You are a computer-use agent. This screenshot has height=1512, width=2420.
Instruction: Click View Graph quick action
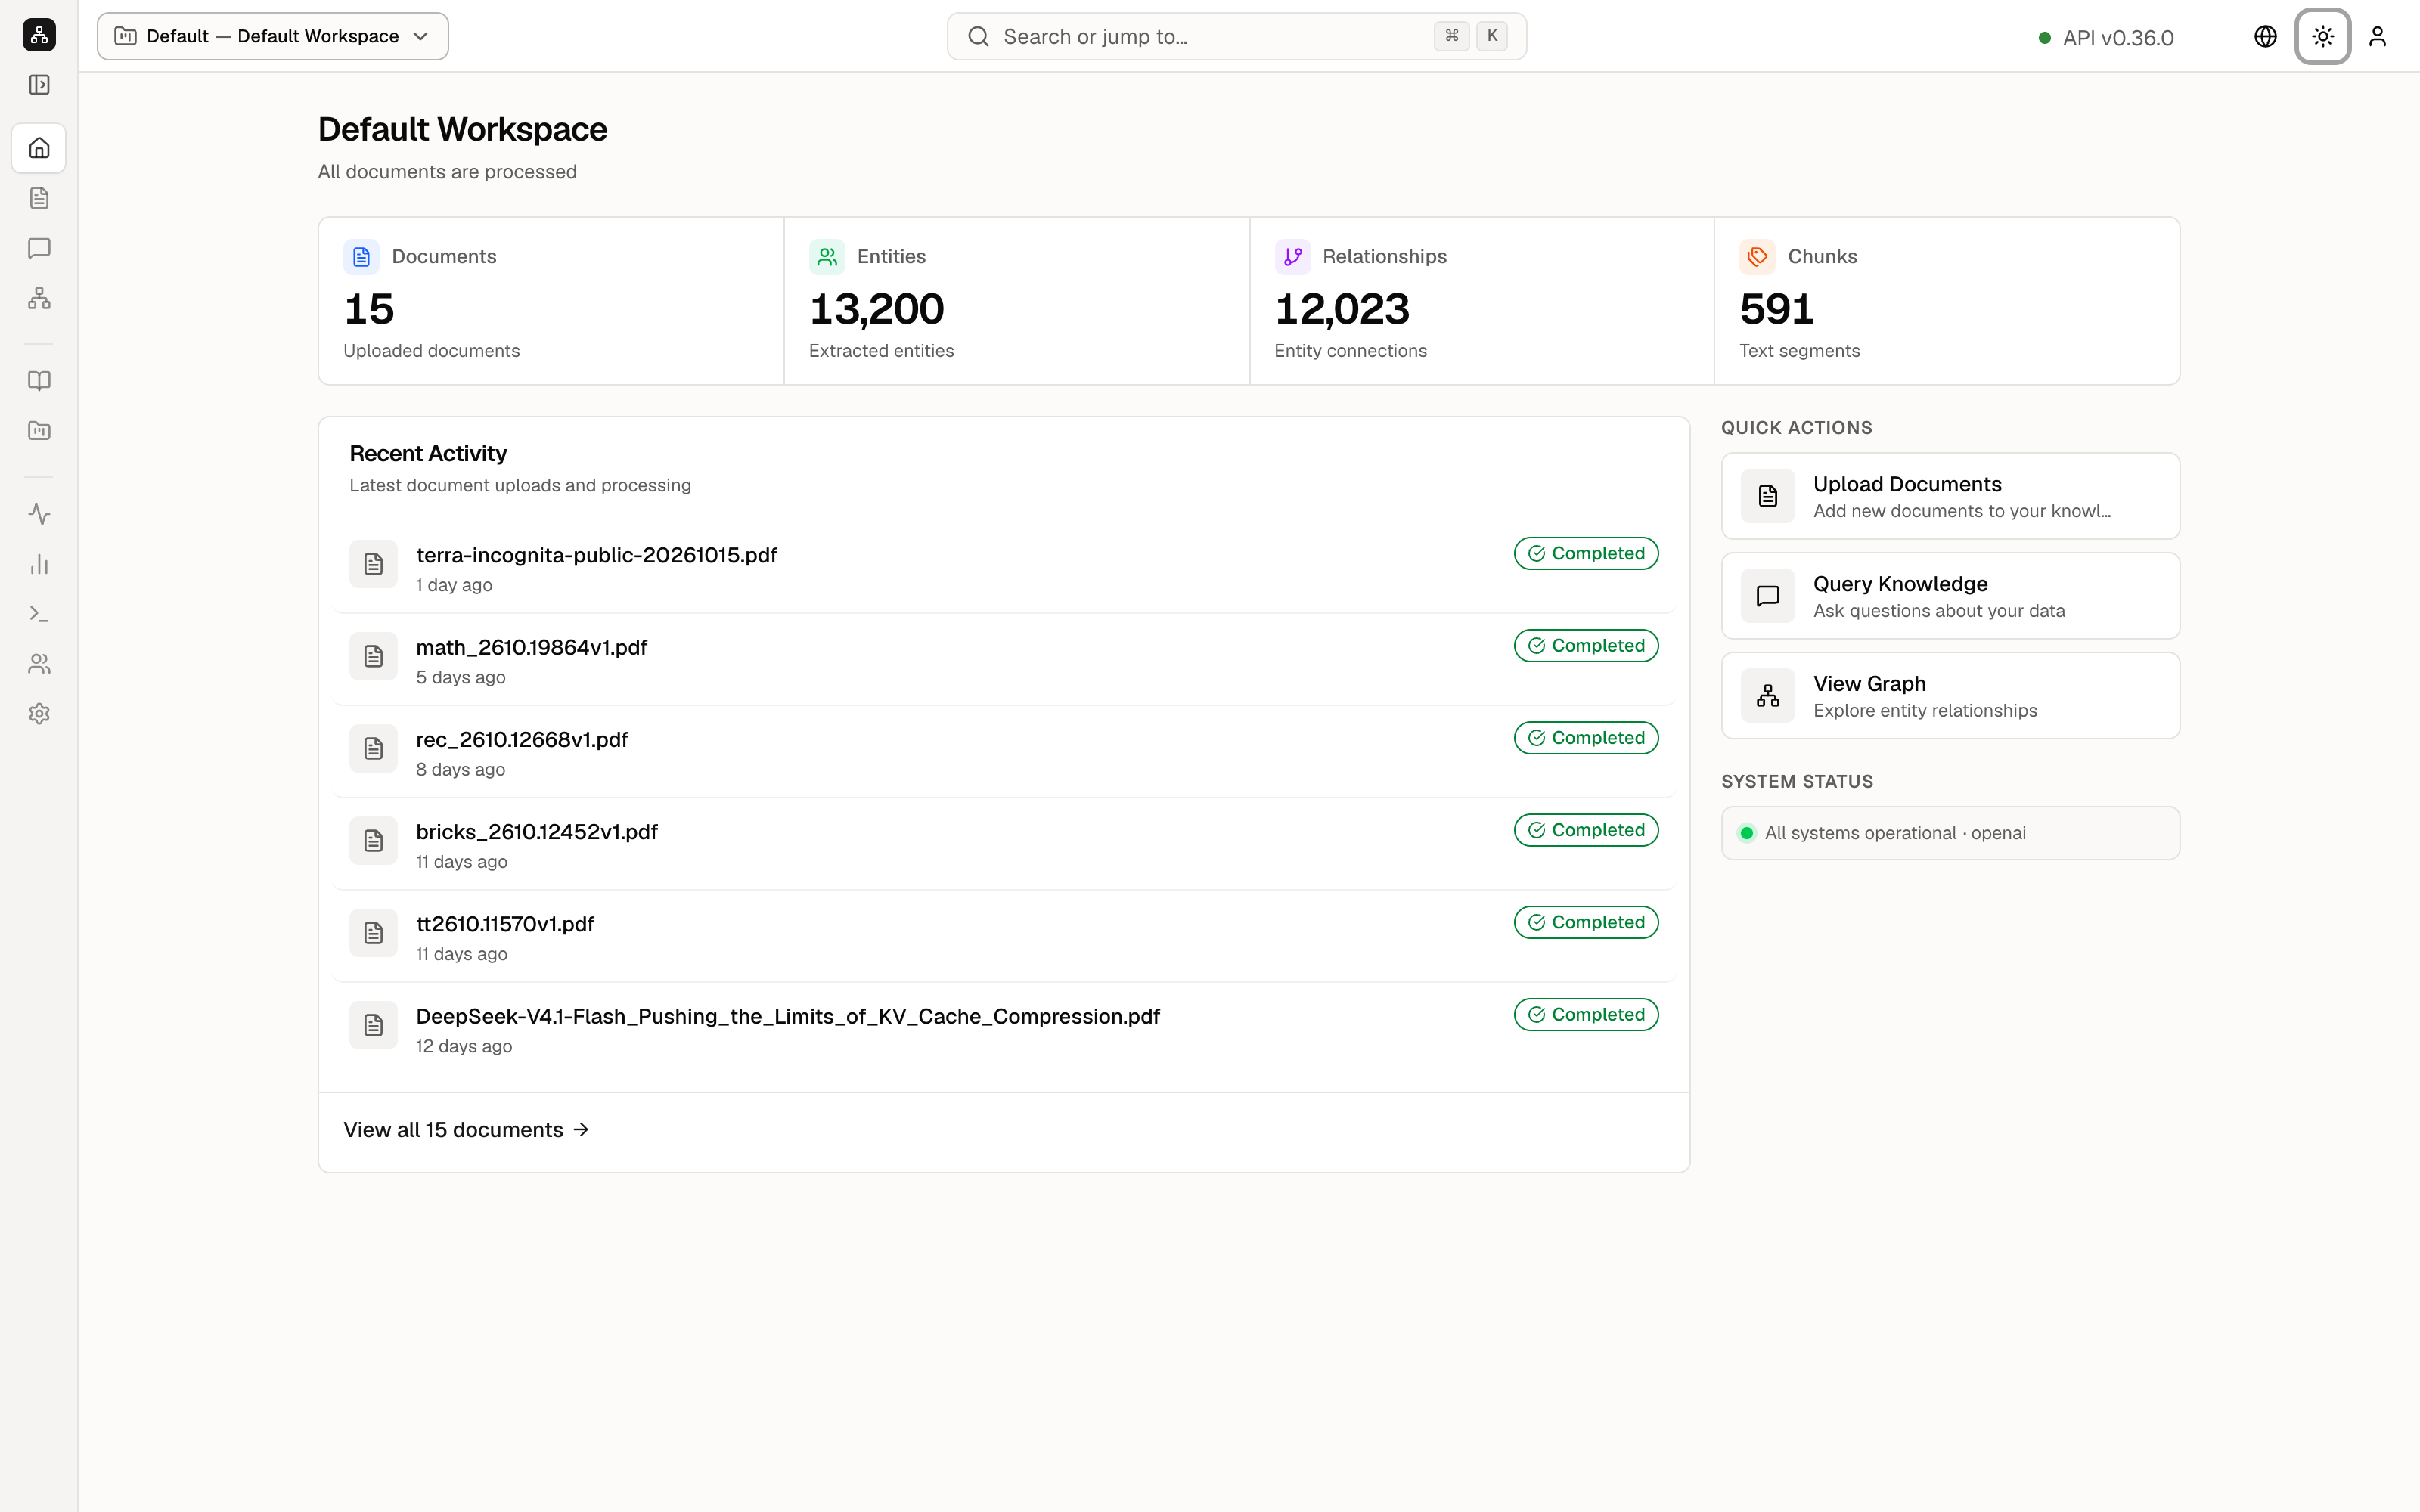pyautogui.click(x=1950, y=696)
